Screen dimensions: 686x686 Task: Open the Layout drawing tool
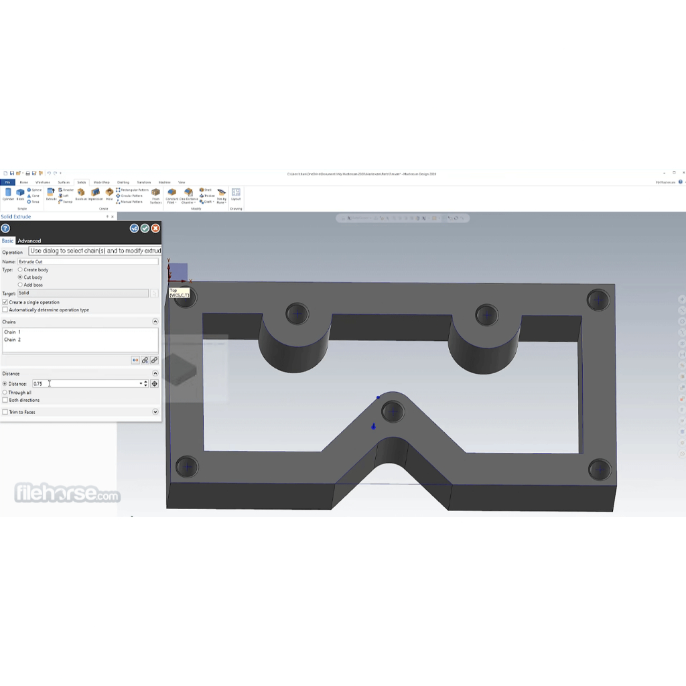pos(236,194)
